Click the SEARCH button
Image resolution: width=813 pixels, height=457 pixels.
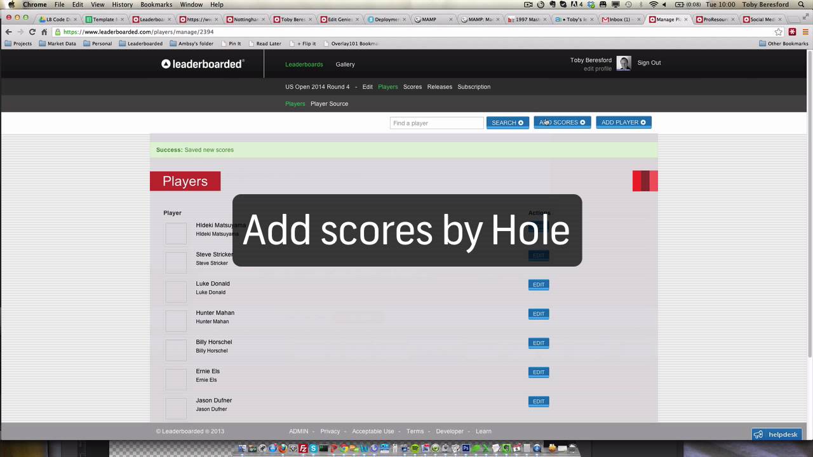507,123
